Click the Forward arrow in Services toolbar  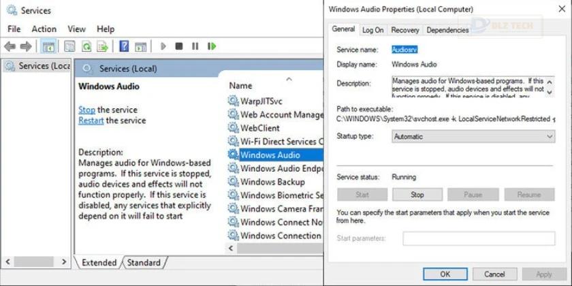[x=26, y=46]
